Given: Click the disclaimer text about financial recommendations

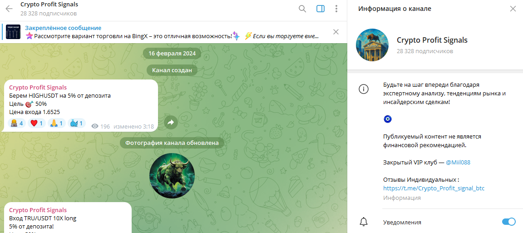Looking at the screenshot, I should [x=432, y=141].
